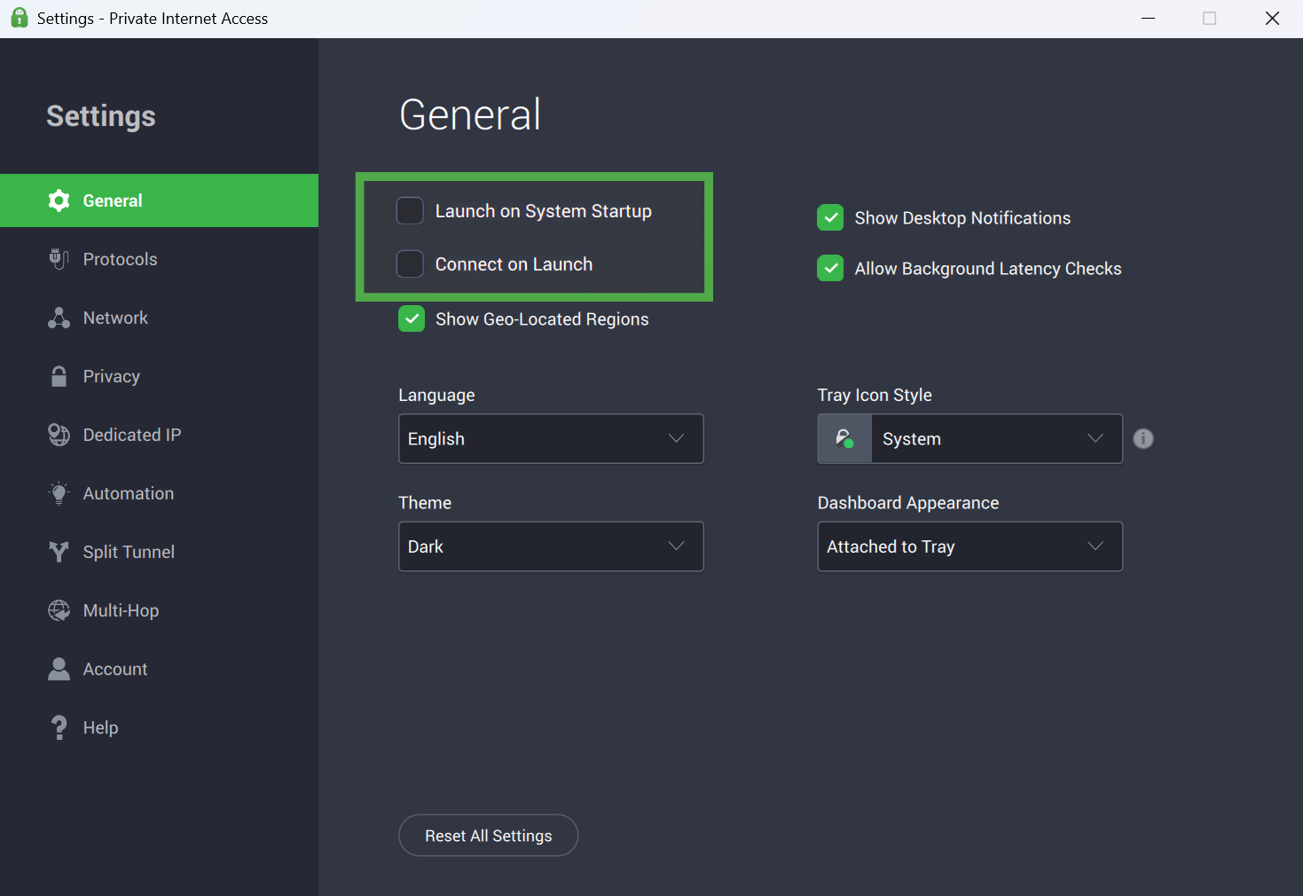
Task: Click the Tray Icon Style info icon
Action: (1143, 438)
